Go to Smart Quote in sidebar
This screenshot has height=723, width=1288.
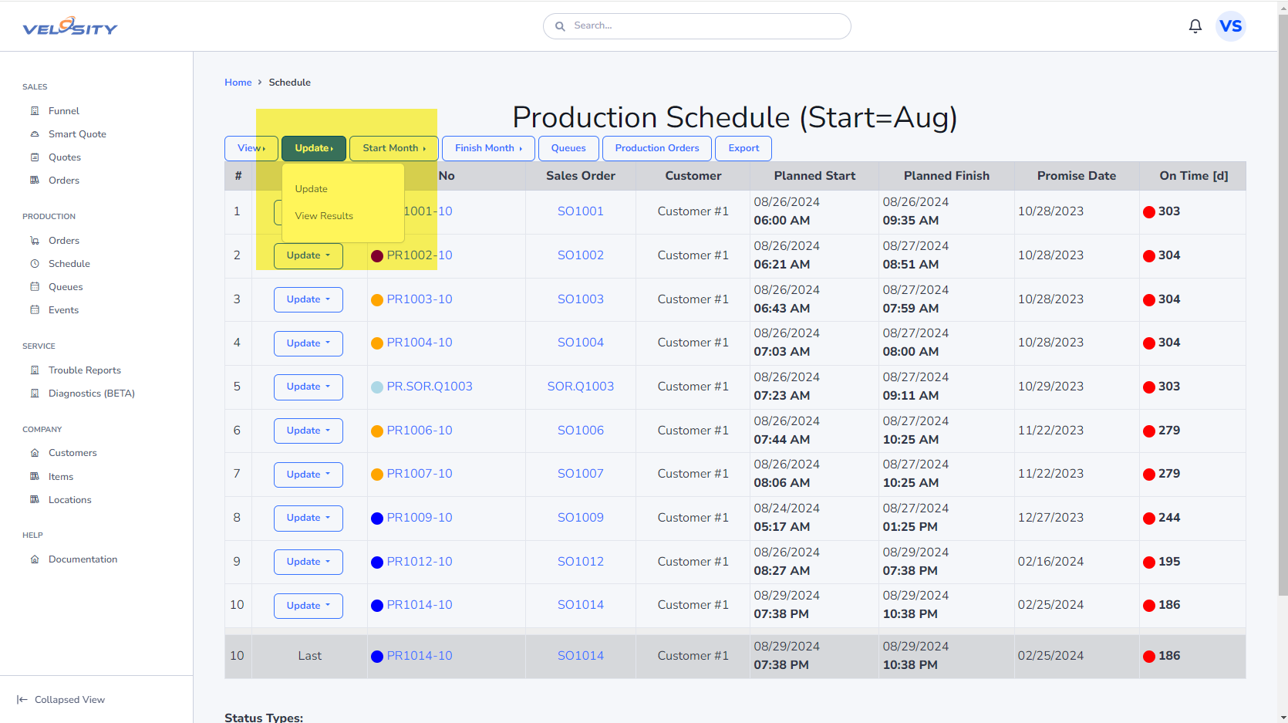(x=77, y=134)
